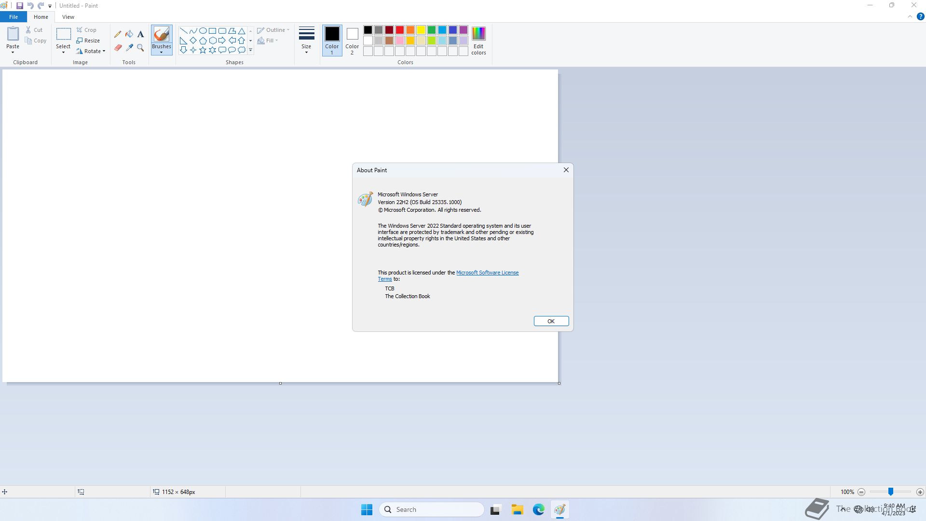Open Task View from the taskbar
Viewport: 926px width, 521px height.
point(495,509)
